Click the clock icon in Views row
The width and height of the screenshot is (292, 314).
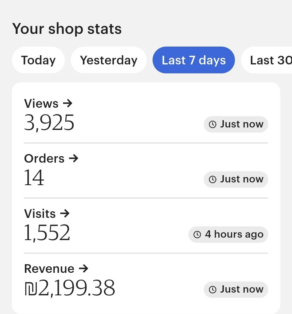tap(213, 124)
